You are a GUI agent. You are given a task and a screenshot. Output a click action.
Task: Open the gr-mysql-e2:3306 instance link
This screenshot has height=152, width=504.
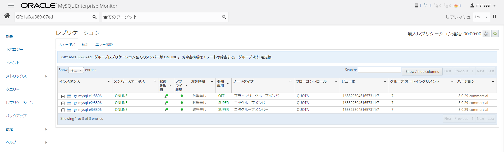88,103
